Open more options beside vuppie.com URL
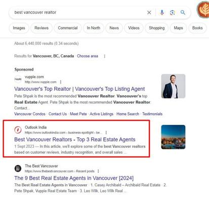209x203 pixels. (x=61, y=82)
